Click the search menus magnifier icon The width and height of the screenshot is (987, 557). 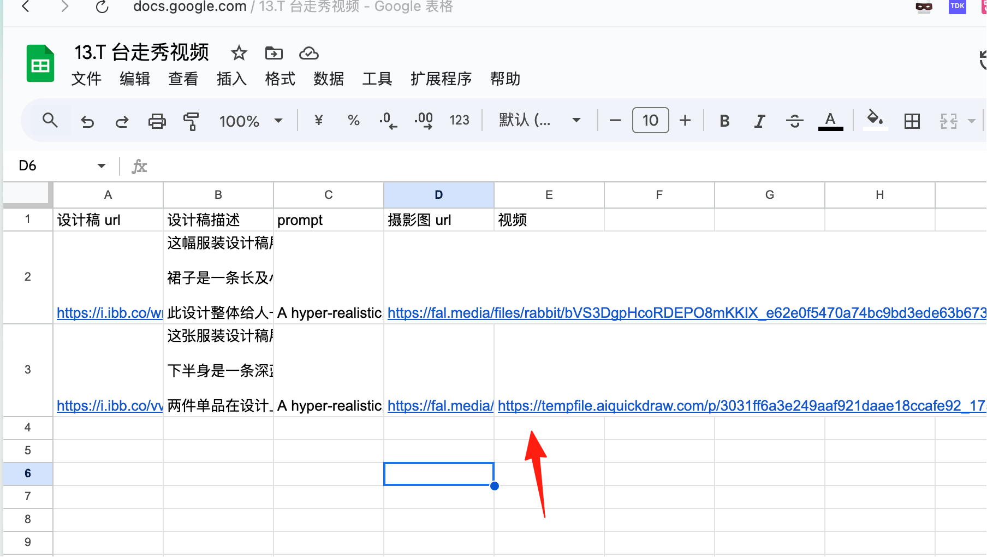(x=50, y=120)
